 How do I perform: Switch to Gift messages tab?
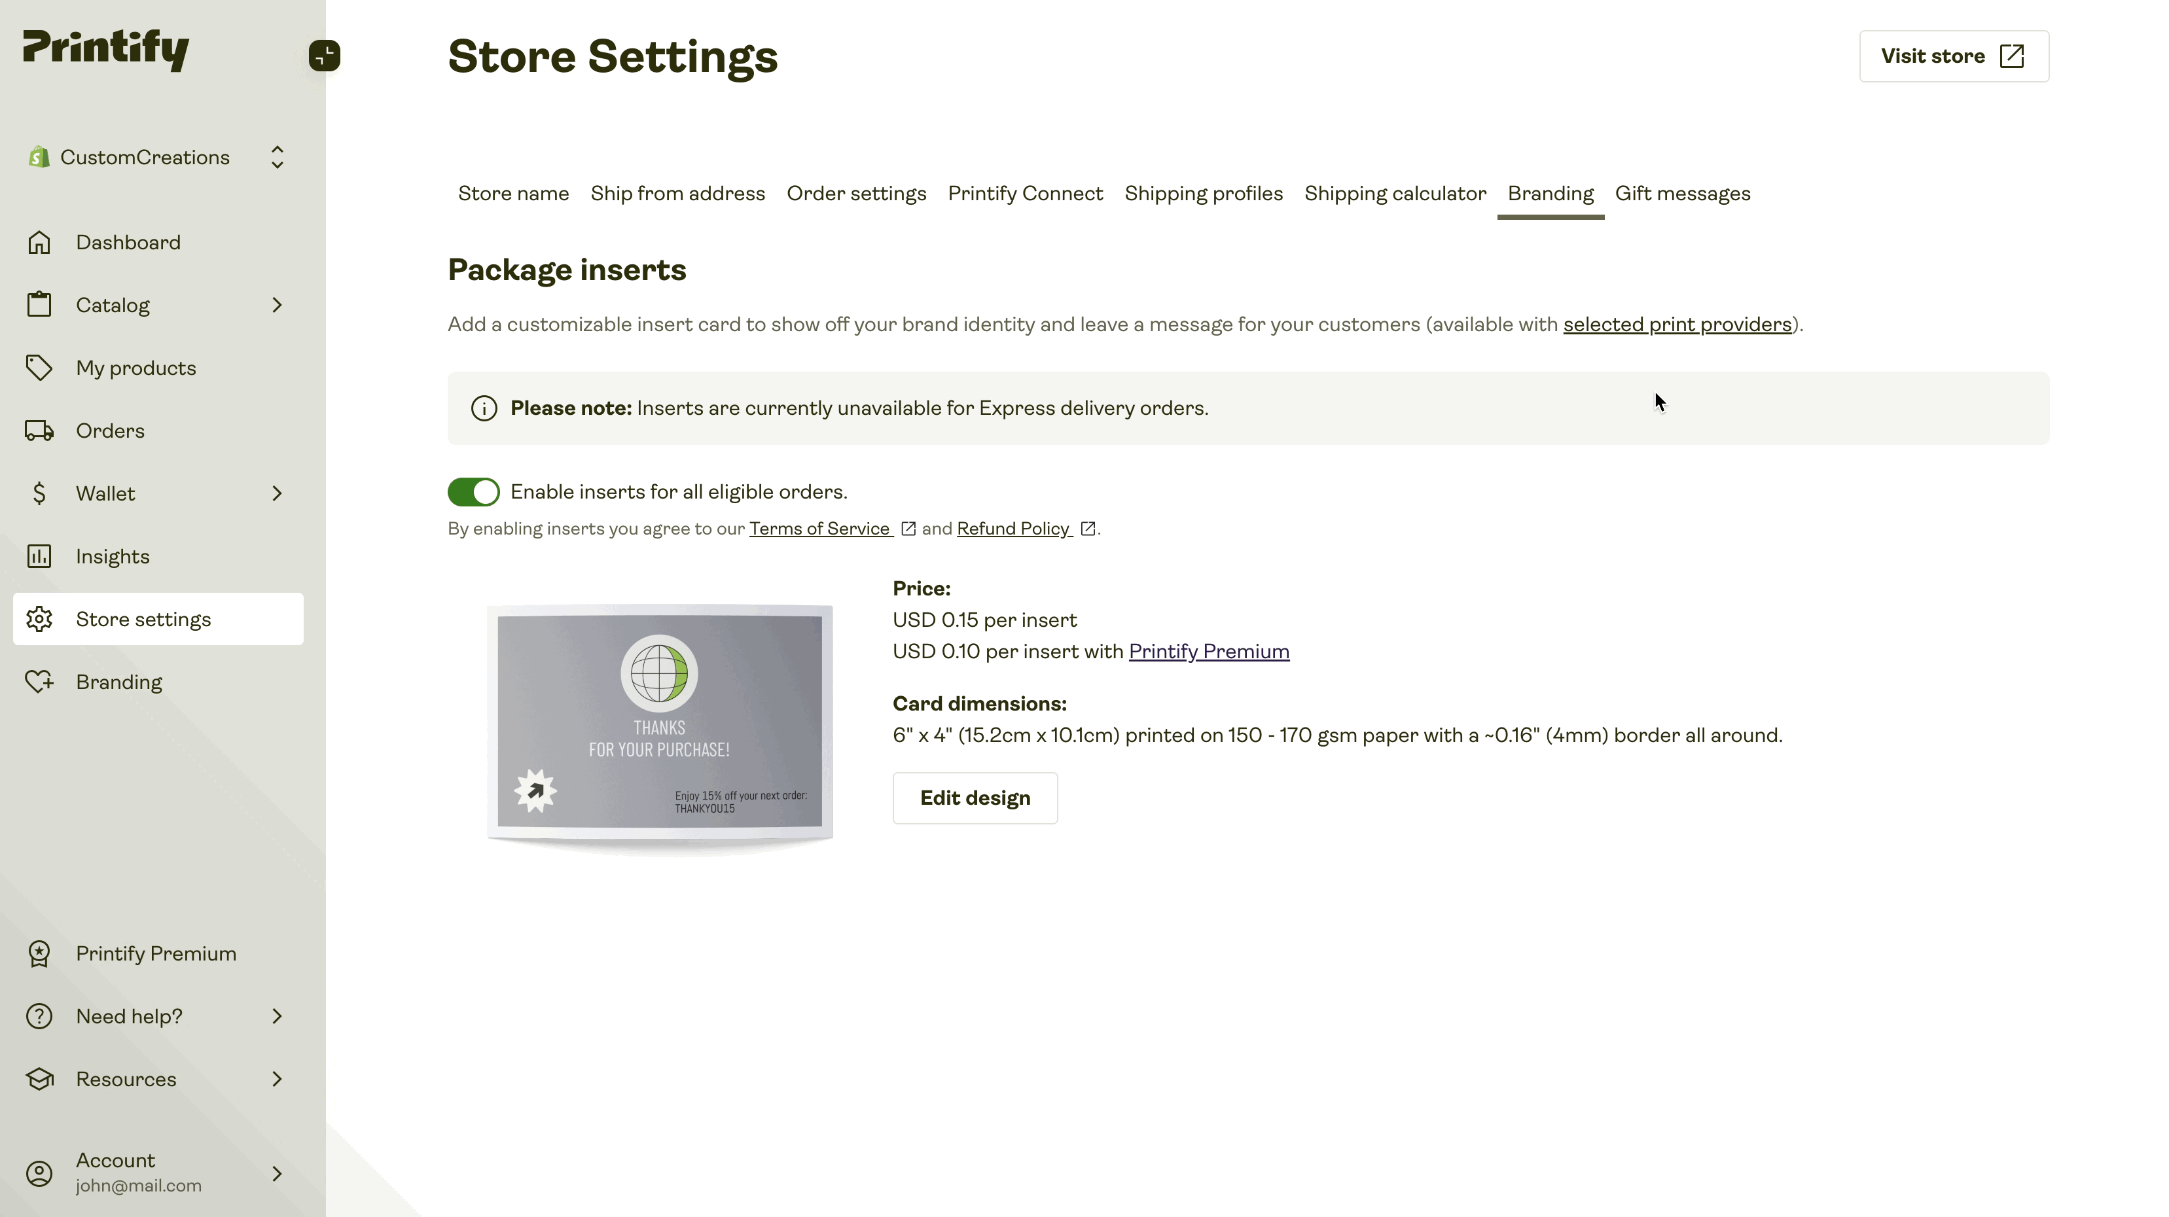[1682, 192]
